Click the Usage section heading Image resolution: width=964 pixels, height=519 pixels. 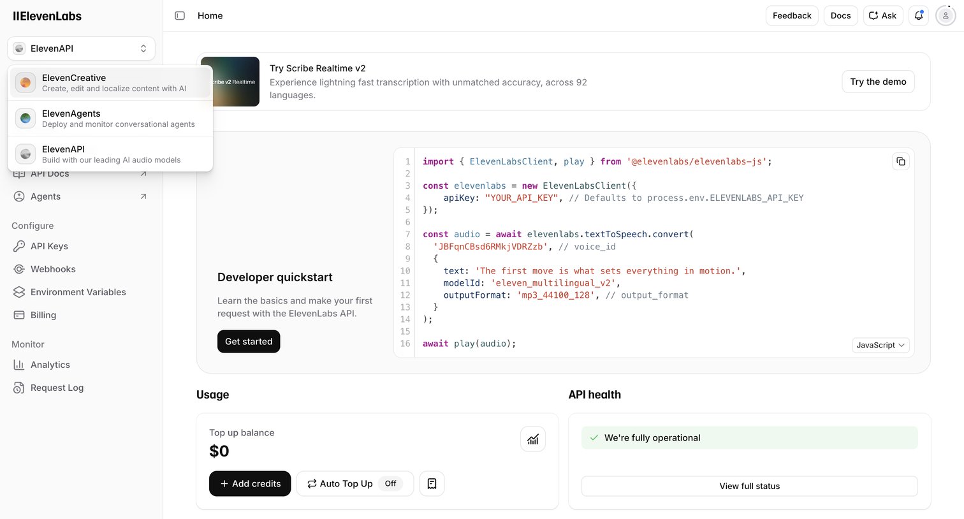click(213, 395)
